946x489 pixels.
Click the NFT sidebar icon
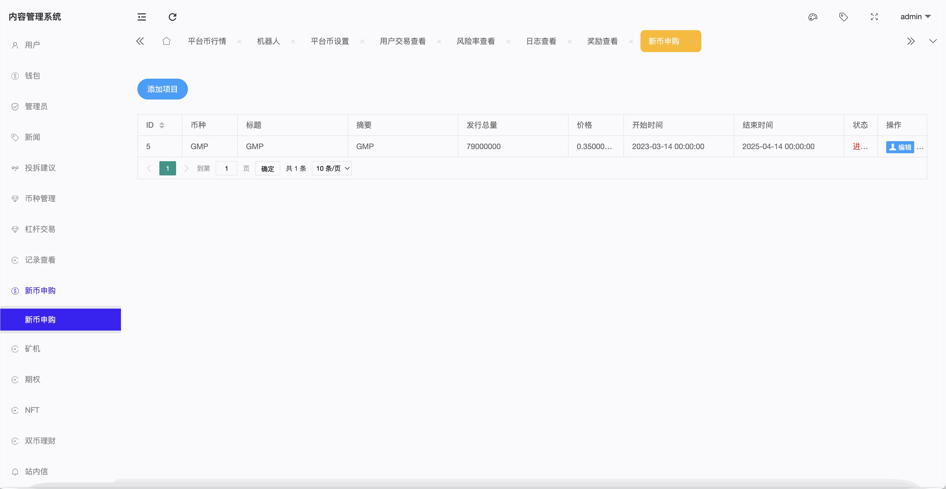[15, 410]
